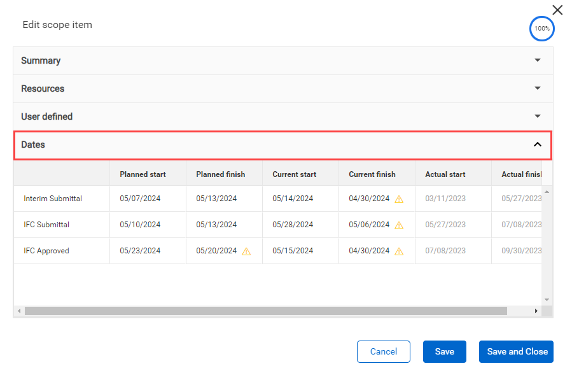
Task: Edit Interim Submittal current finish 04/30/2024
Action: coord(369,199)
